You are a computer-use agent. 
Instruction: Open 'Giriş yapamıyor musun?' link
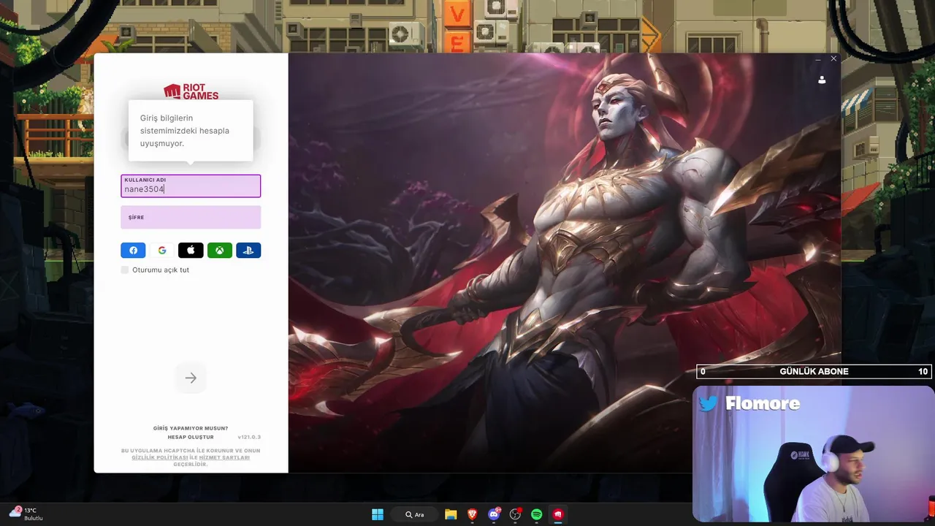[191, 428]
